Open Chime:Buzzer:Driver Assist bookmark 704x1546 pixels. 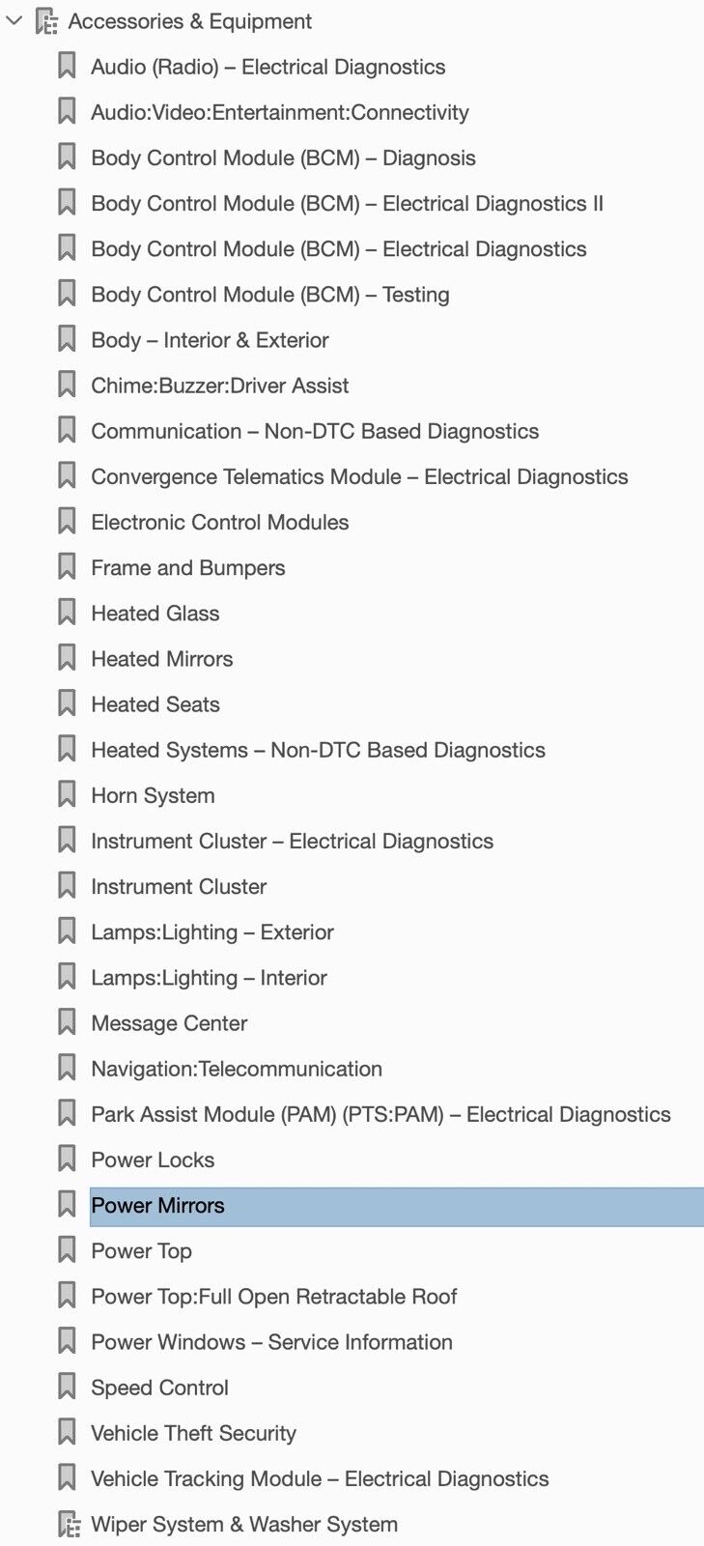point(219,386)
